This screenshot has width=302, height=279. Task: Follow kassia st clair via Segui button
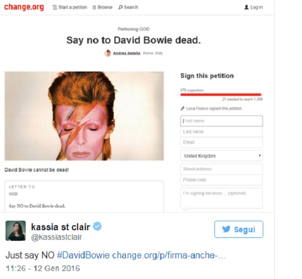(239, 229)
